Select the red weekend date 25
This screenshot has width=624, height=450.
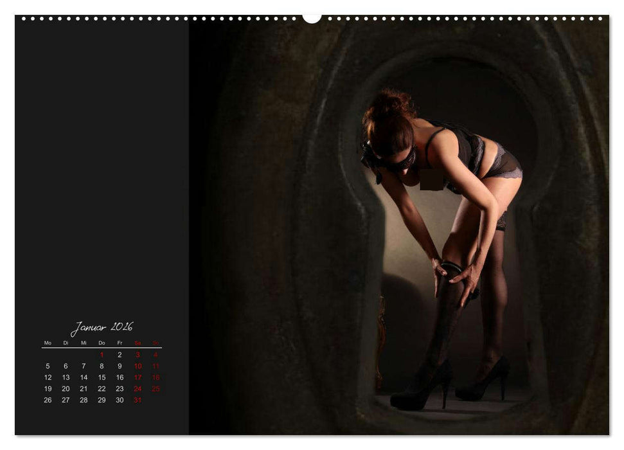click(x=156, y=388)
